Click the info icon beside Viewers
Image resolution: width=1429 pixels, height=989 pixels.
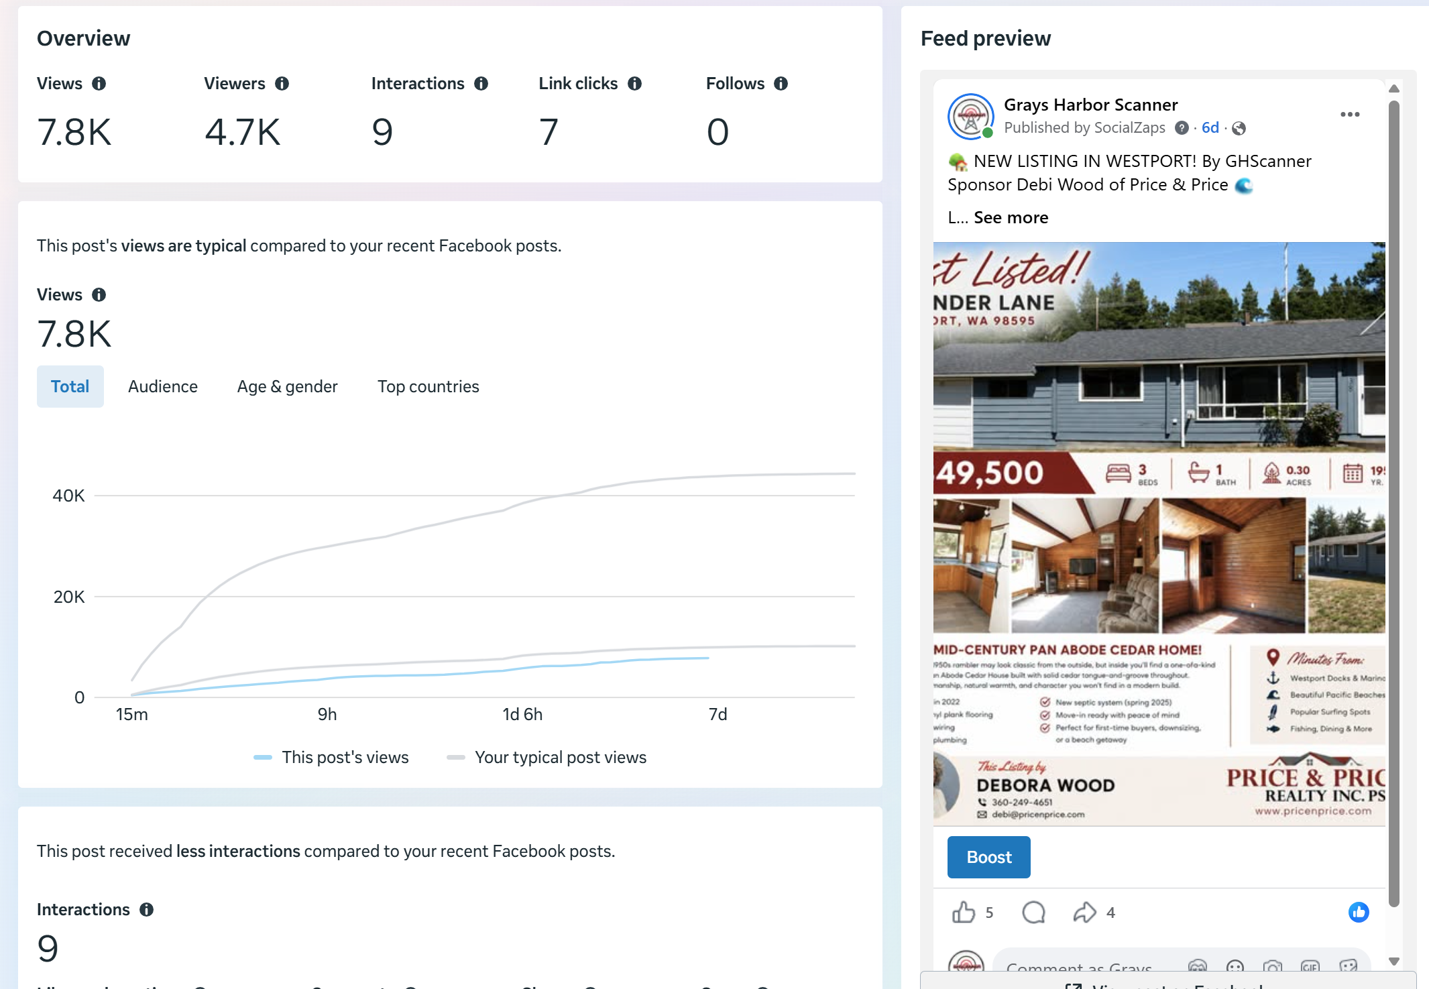pos(282,84)
